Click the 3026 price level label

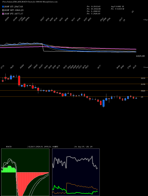coord(143,91)
